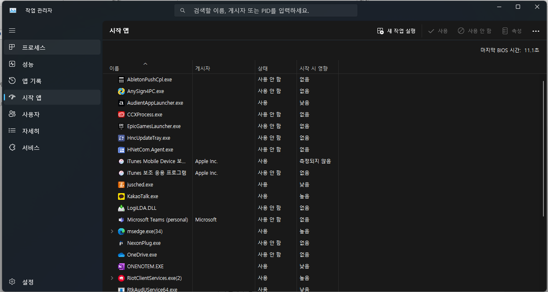Click the KakaoTalk.exe icon
The height and width of the screenshot is (292, 548).
121,196
